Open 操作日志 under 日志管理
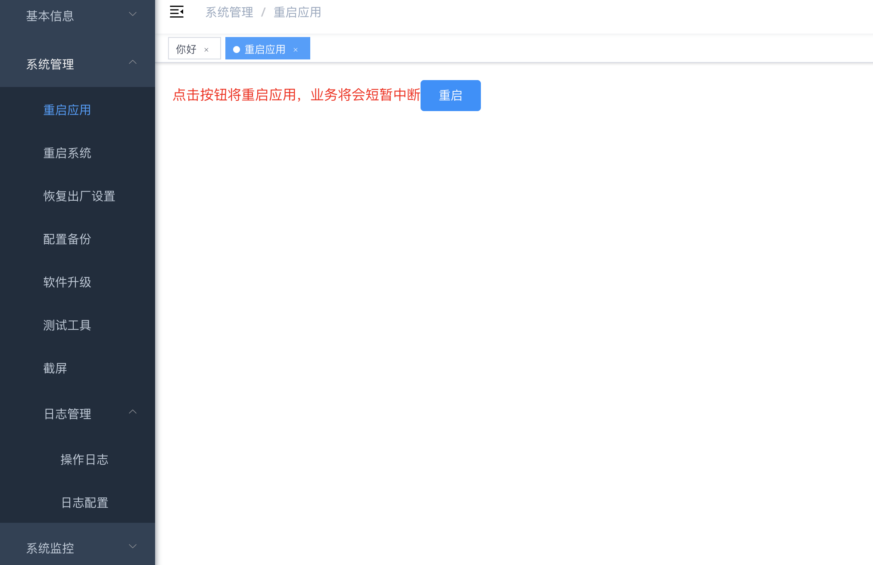Image resolution: width=873 pixels, height=565 pixels. tap(84, 460)
